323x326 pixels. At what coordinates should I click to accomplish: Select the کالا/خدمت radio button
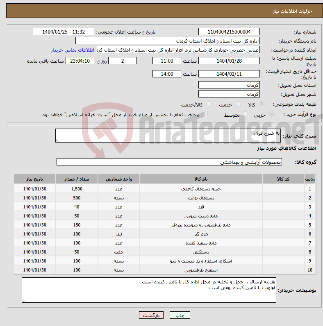(209, 104)
